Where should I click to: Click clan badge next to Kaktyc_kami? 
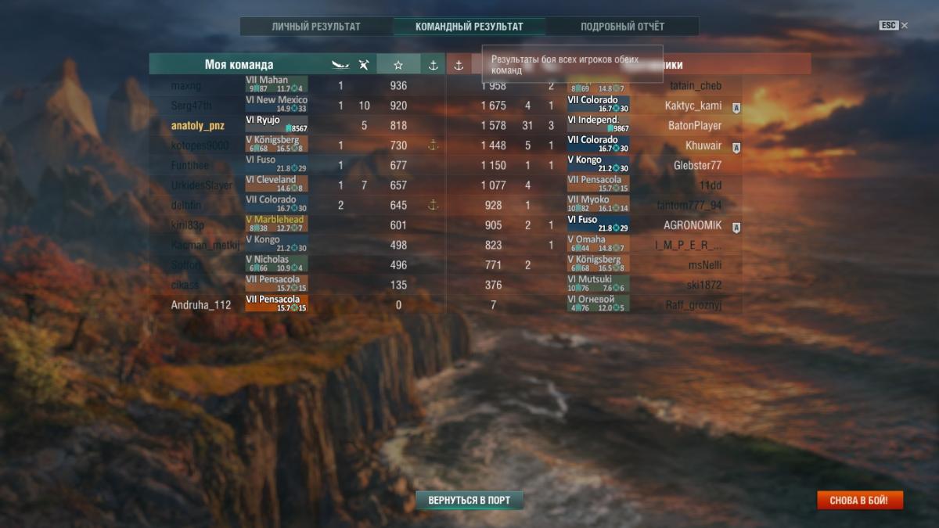tap(736, 106)
